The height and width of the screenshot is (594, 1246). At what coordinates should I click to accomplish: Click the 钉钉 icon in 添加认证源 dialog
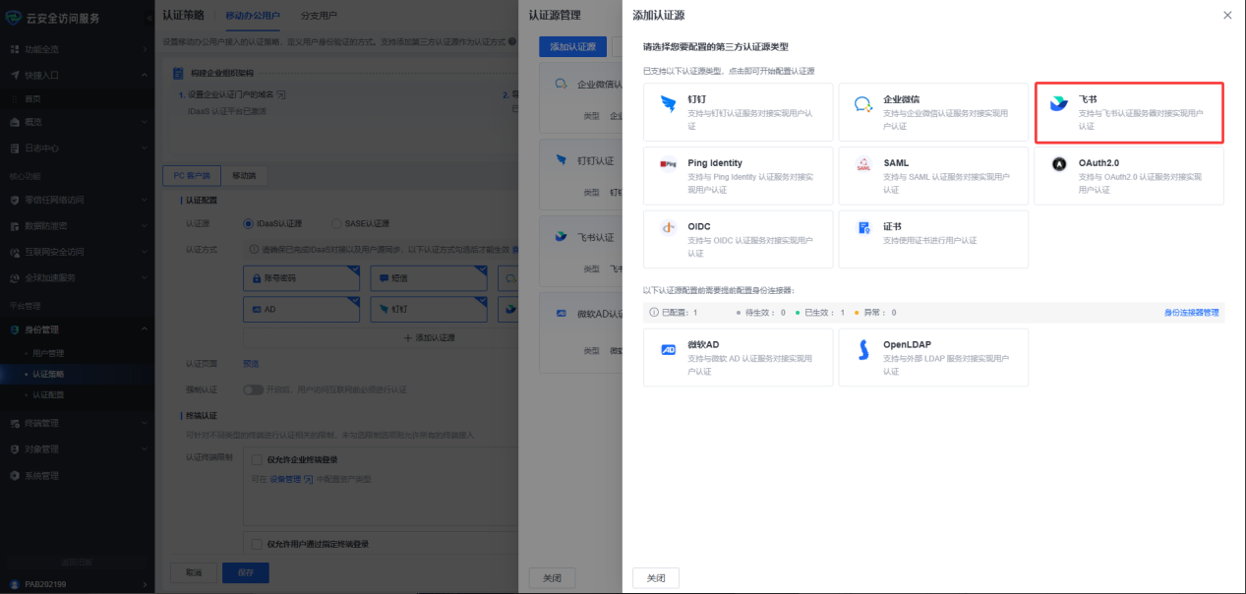click(669, 104)
